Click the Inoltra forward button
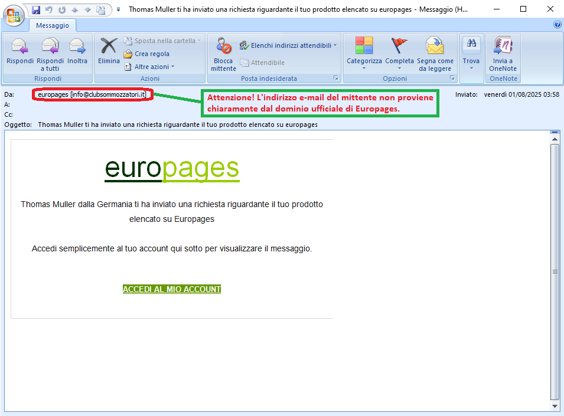The height and width of the screenshot is (416, 564). click(77, 53)
